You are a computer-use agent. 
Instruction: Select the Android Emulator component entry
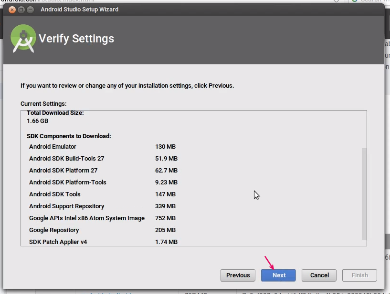pos(53,146)
